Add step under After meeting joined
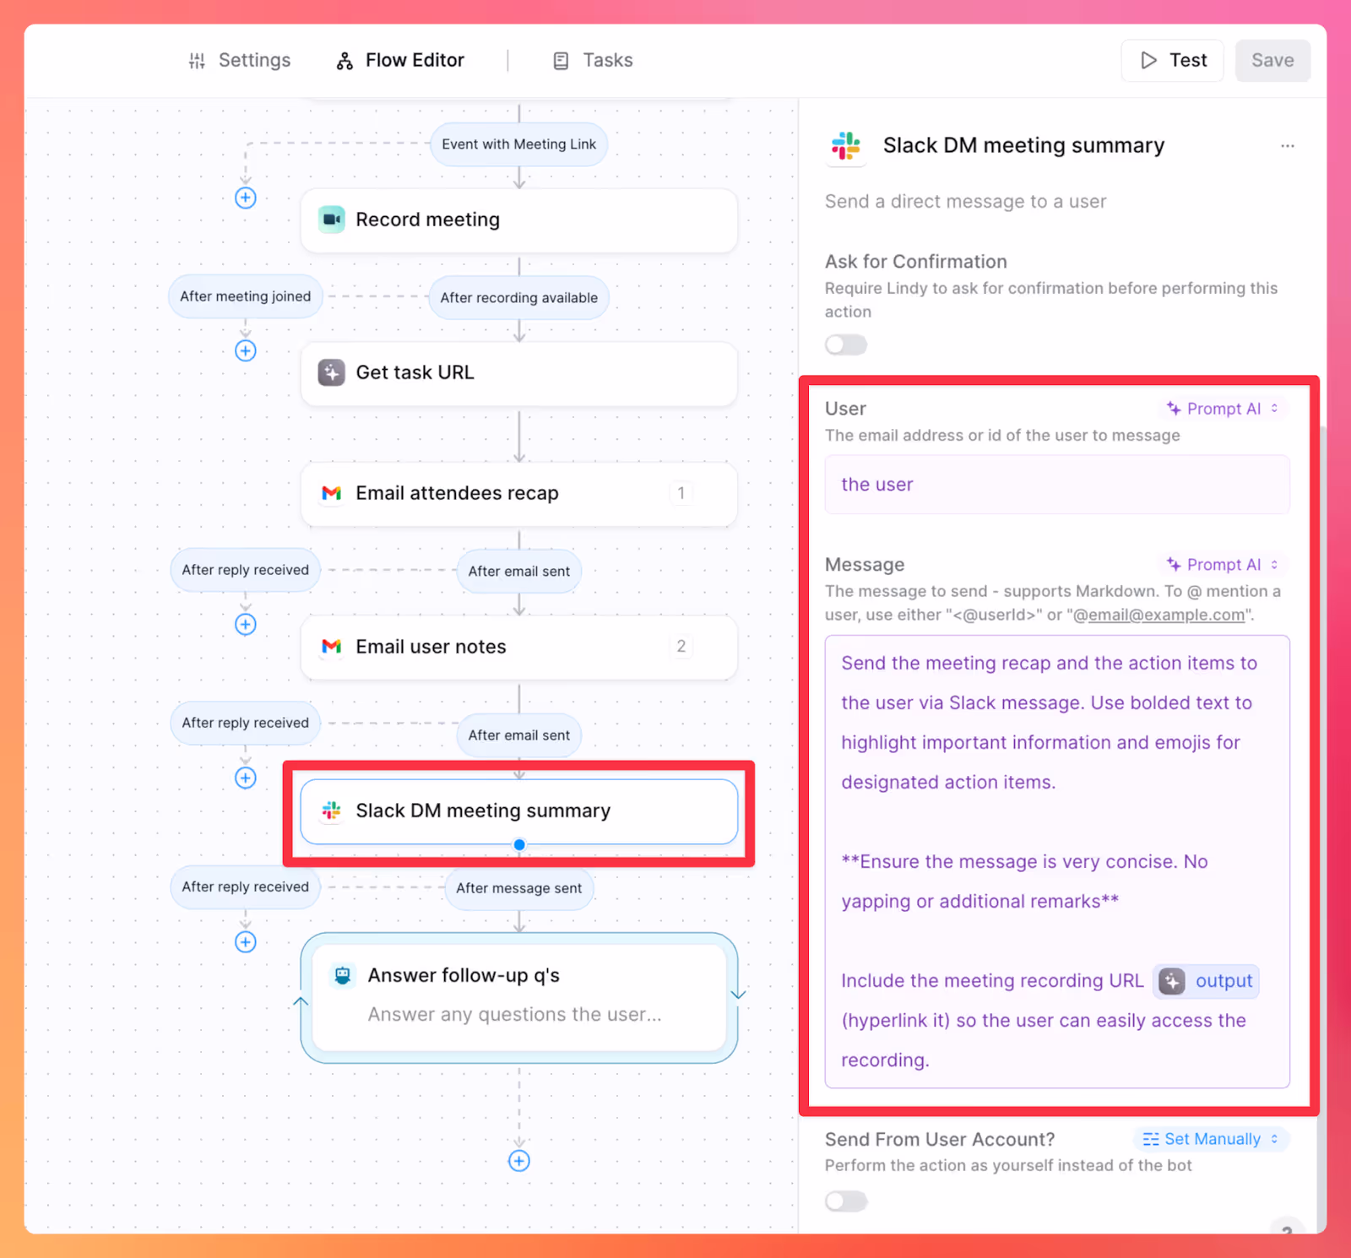Viewport: 1351px width, 1258px height. pos(246,350)
